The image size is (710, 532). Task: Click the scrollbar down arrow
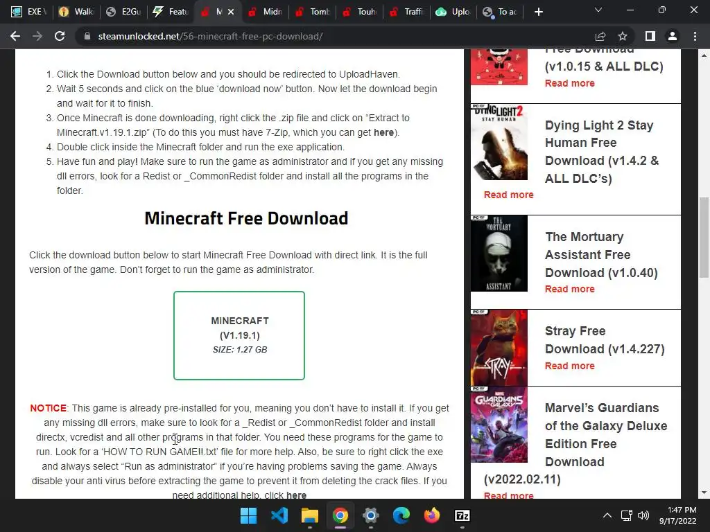[704, 493]
